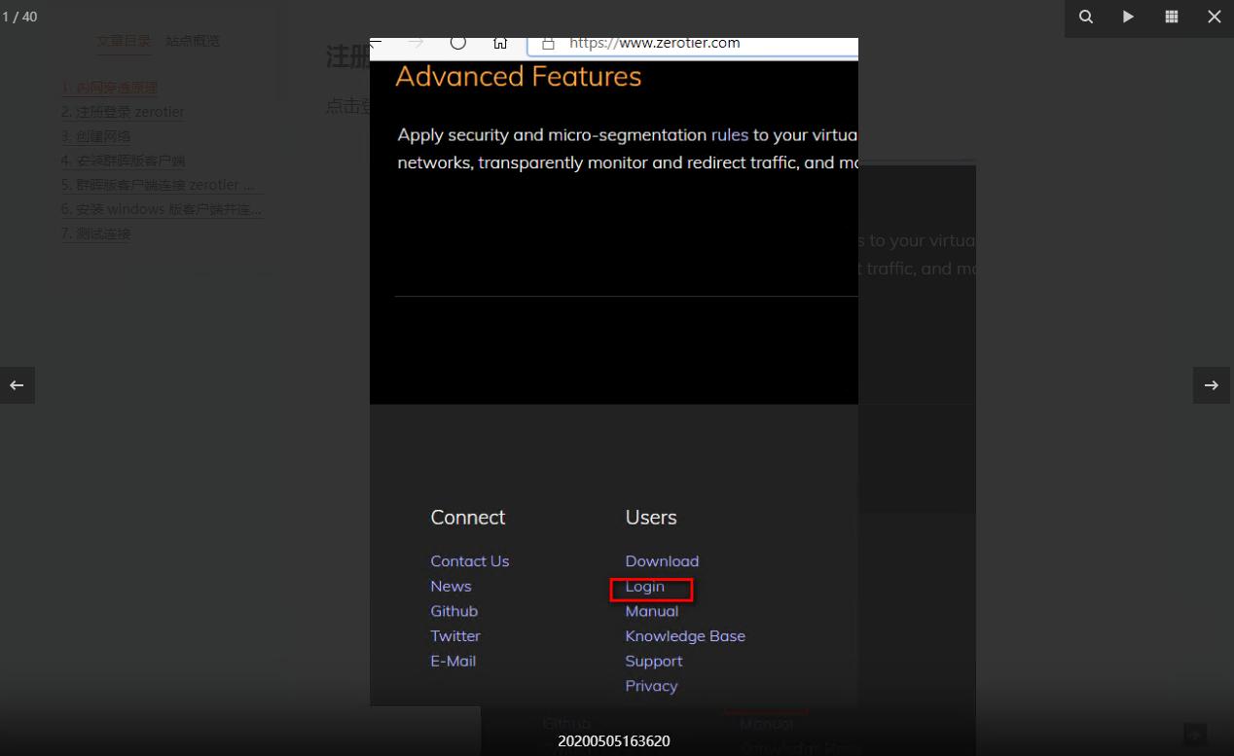The width and height of the screenshot is (1234, 756).
Task: Click 'Privacy' under the Users column
Action: (651, 686)
